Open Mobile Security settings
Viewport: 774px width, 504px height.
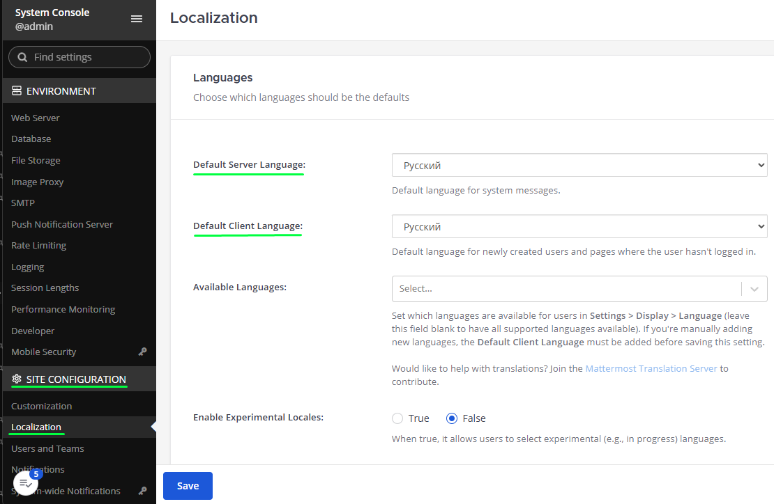[44, 352]
